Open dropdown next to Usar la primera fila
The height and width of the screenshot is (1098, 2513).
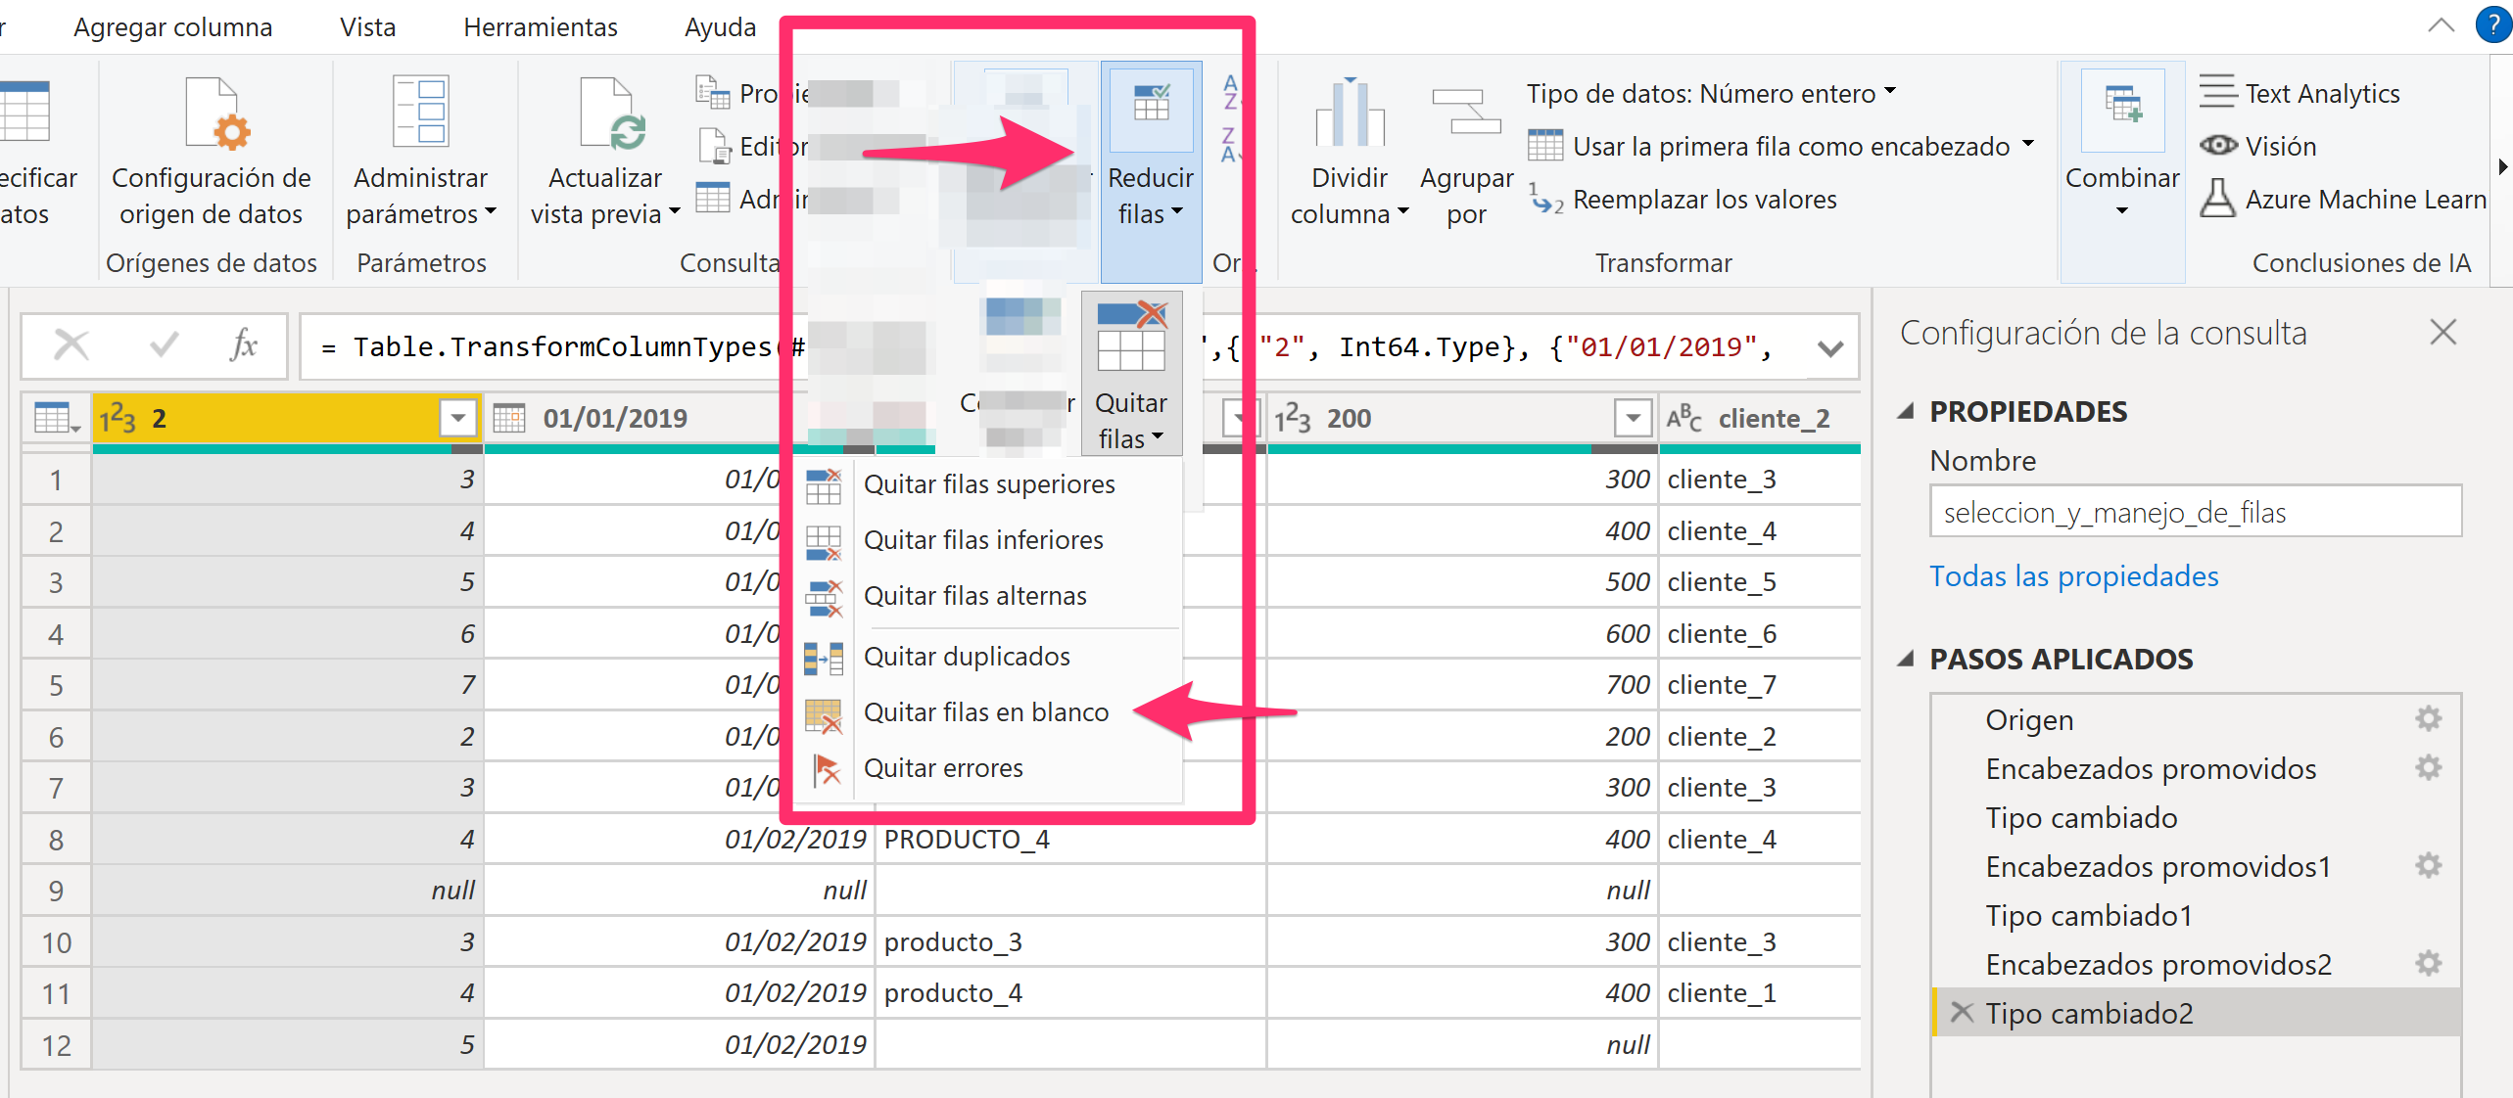[x=2028, y=145]
